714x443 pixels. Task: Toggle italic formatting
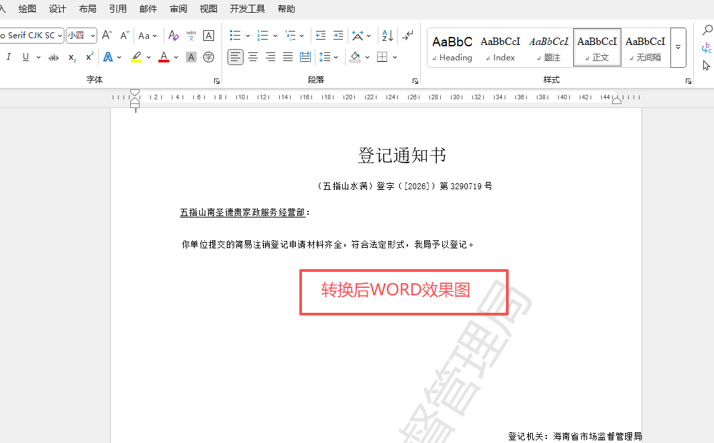click(9, 57)
